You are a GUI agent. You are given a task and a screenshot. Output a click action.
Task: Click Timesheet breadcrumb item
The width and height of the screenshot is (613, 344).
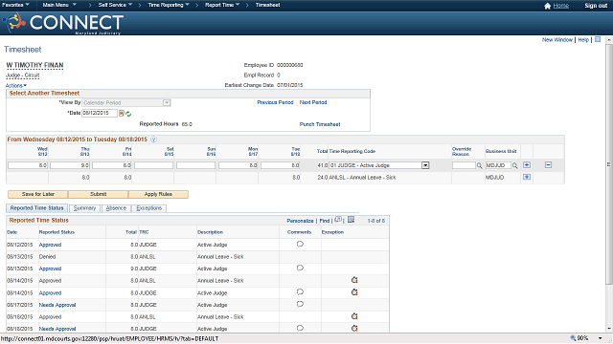point(268,5)
